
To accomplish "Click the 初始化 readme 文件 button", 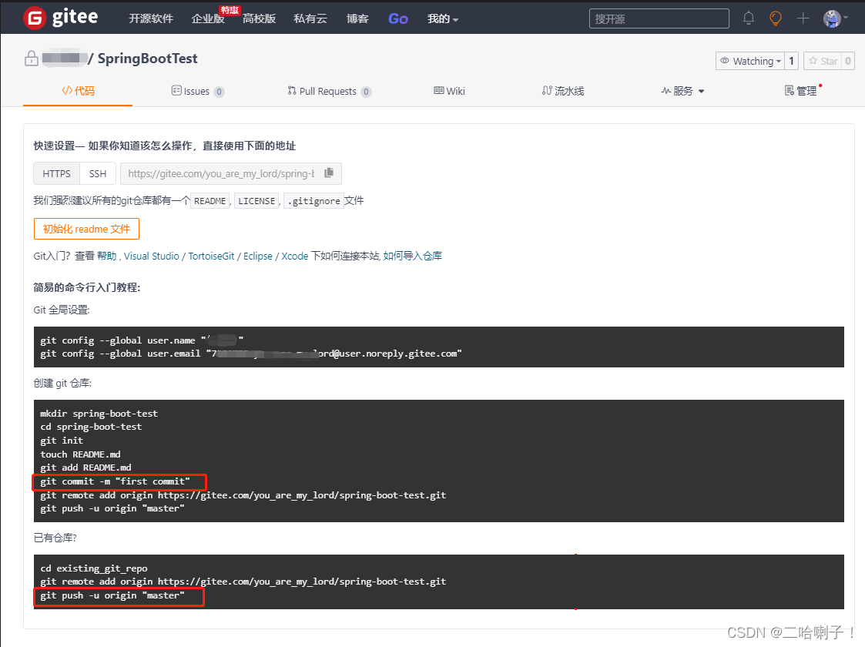I will 86,229.
